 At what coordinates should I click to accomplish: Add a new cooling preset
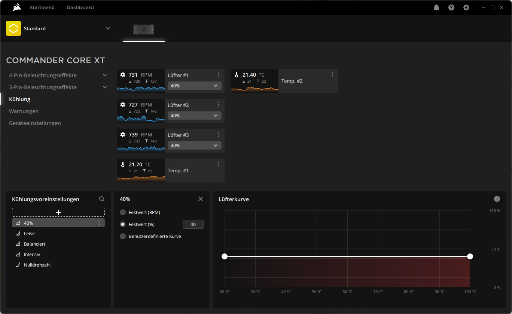(58, 212)
